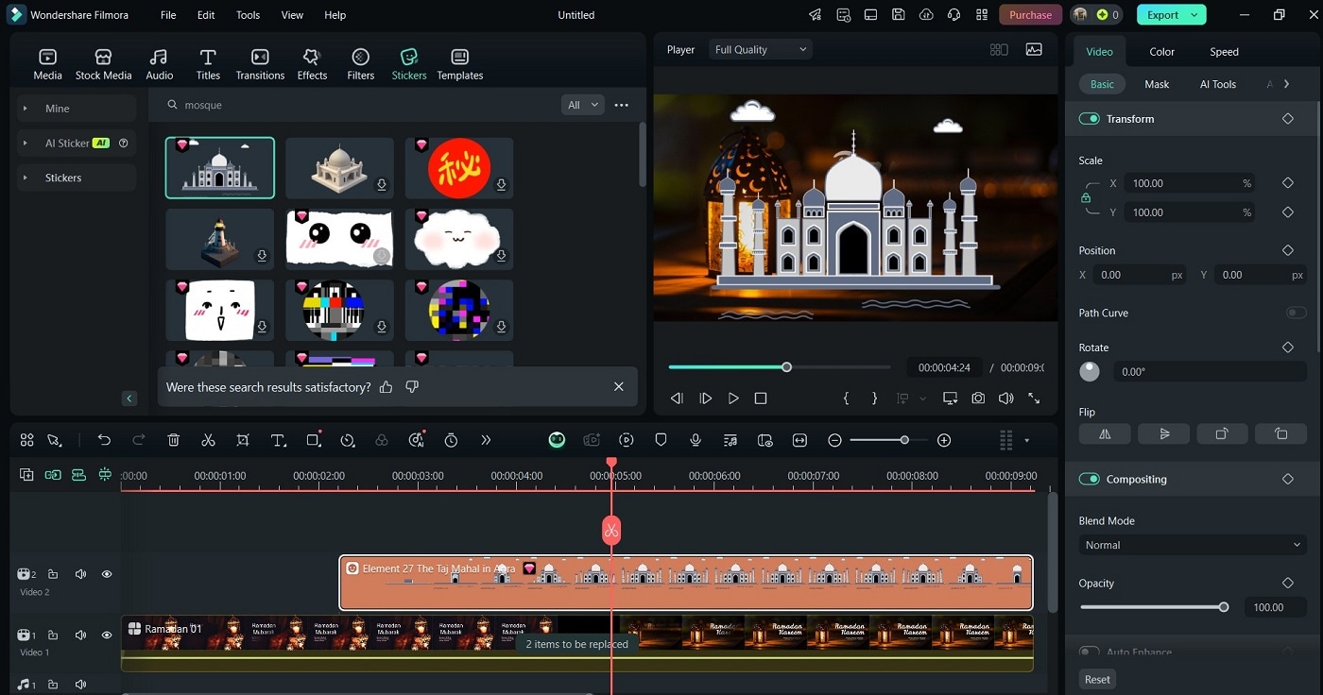
Task: Open the Full Quality dropdown in Player
Action: (761, 49)
